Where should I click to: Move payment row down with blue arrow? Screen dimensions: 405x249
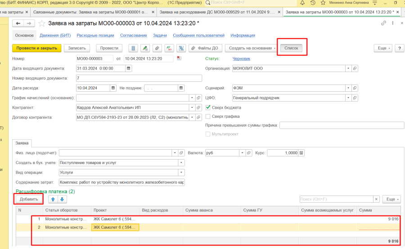pyautogui.click(x=62, y=199)
